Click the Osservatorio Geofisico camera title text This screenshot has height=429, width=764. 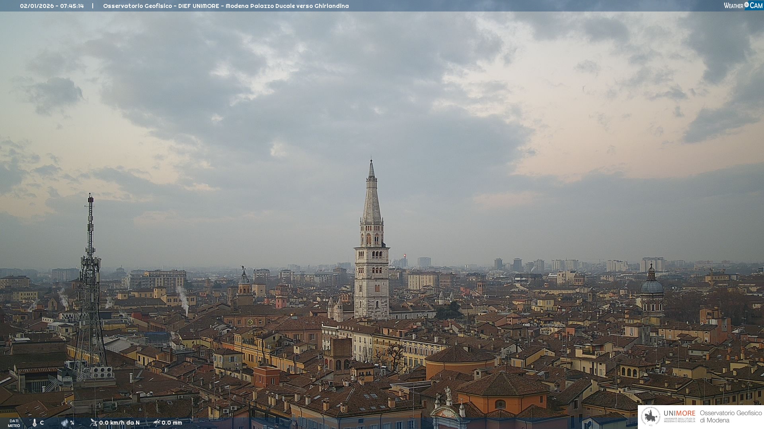226,6
